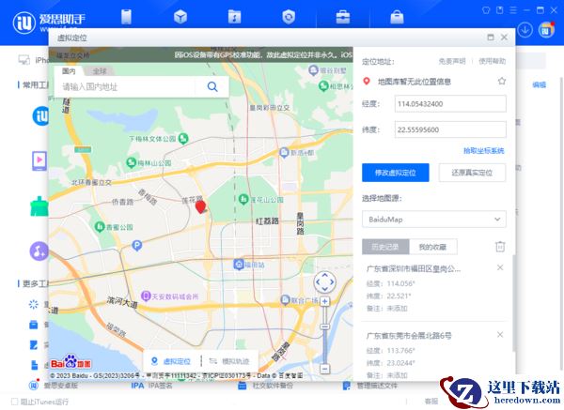564x410 pixels.
Task: Click the 莲花山公园 park marker on map
Action: (x=243, y=199)
